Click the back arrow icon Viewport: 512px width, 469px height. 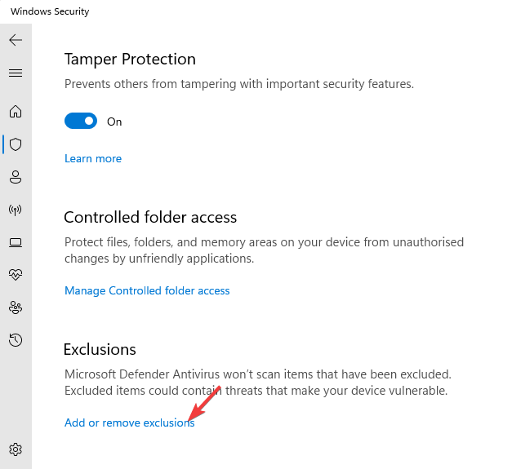(x=16, y=40)
